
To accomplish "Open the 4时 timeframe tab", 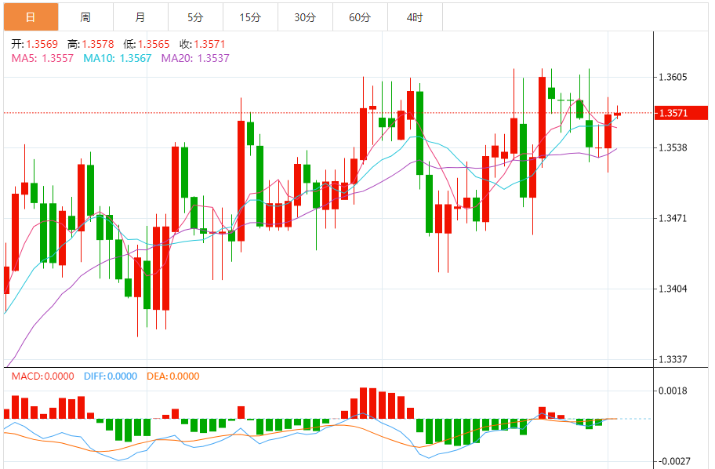I will [415, 17].
